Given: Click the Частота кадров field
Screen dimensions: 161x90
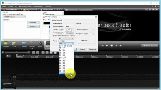Looking at the screenshot, I should click(68, 30).
